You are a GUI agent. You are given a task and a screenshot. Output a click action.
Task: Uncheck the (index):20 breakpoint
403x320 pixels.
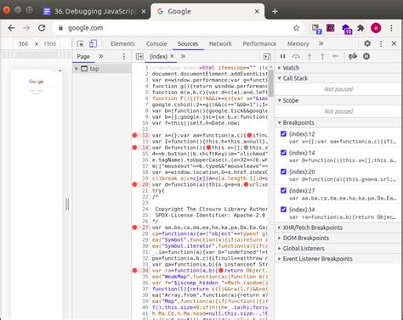click(x=283, y=171)
